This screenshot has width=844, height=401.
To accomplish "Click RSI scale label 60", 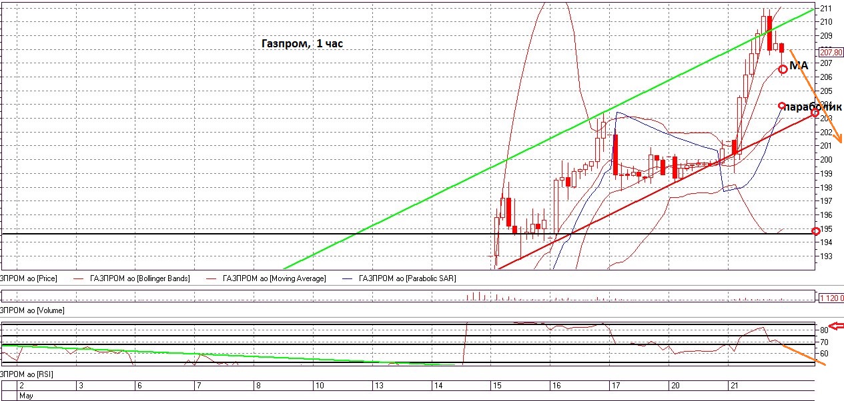I will coord(825,354).
